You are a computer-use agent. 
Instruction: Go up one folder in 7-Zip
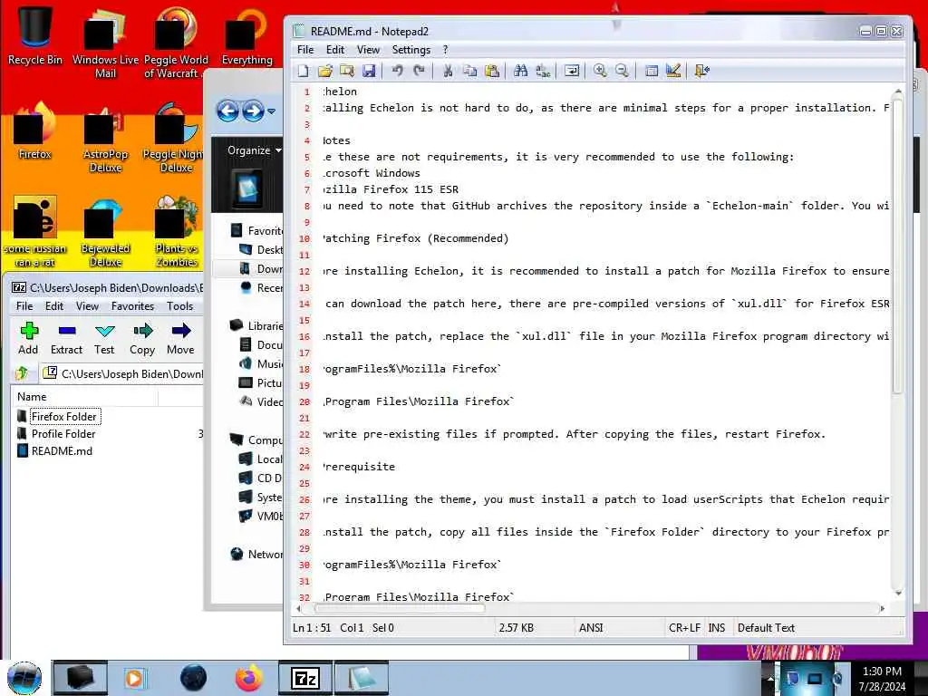point(23,373)
